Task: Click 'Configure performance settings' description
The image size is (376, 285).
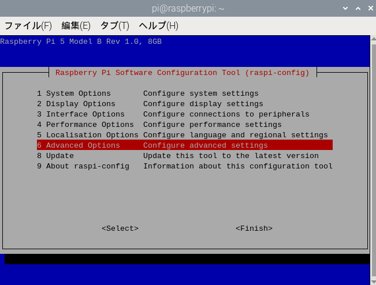Action: tap(213, 125)
